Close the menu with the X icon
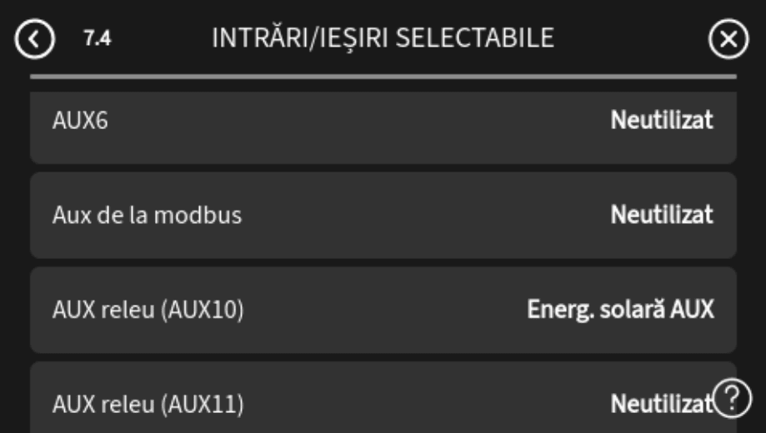This screenshot has width=766, height=433. tap(728, 40)
